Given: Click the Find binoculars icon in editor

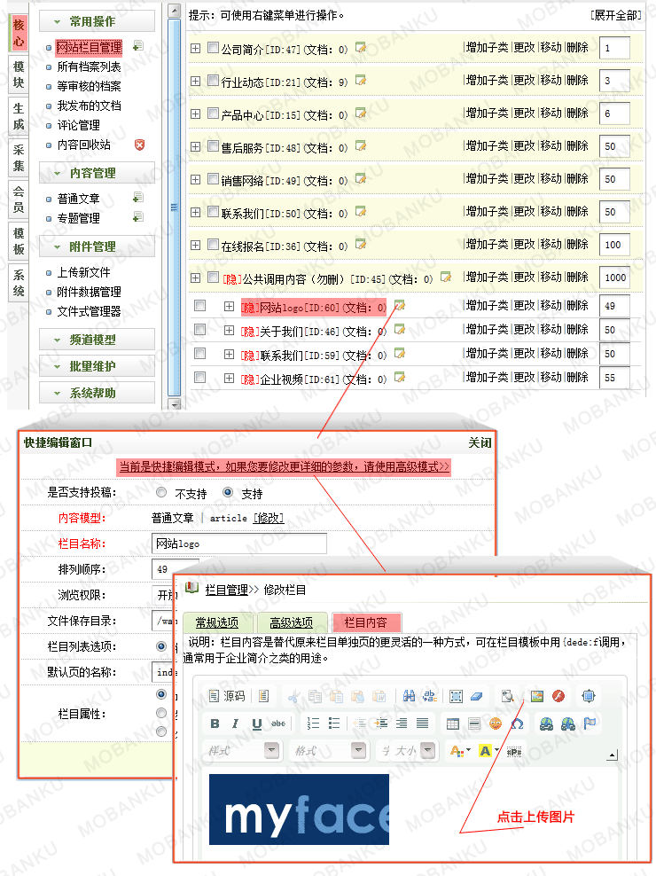Looking at the screenshot, I should coord(409,696).
